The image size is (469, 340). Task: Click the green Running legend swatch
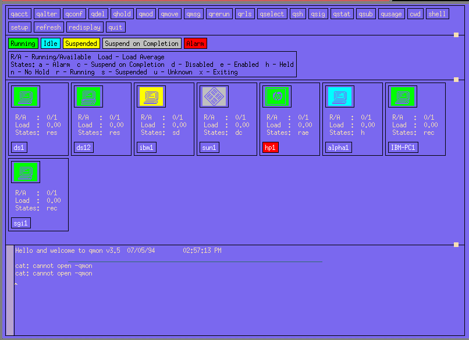[x=23, y=44]
